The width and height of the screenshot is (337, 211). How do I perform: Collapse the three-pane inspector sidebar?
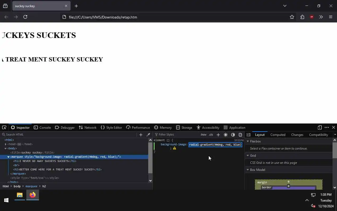(249, 135)
